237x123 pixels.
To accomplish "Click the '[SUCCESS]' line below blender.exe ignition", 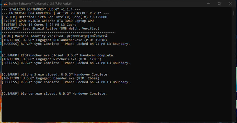I will (66, 82).
